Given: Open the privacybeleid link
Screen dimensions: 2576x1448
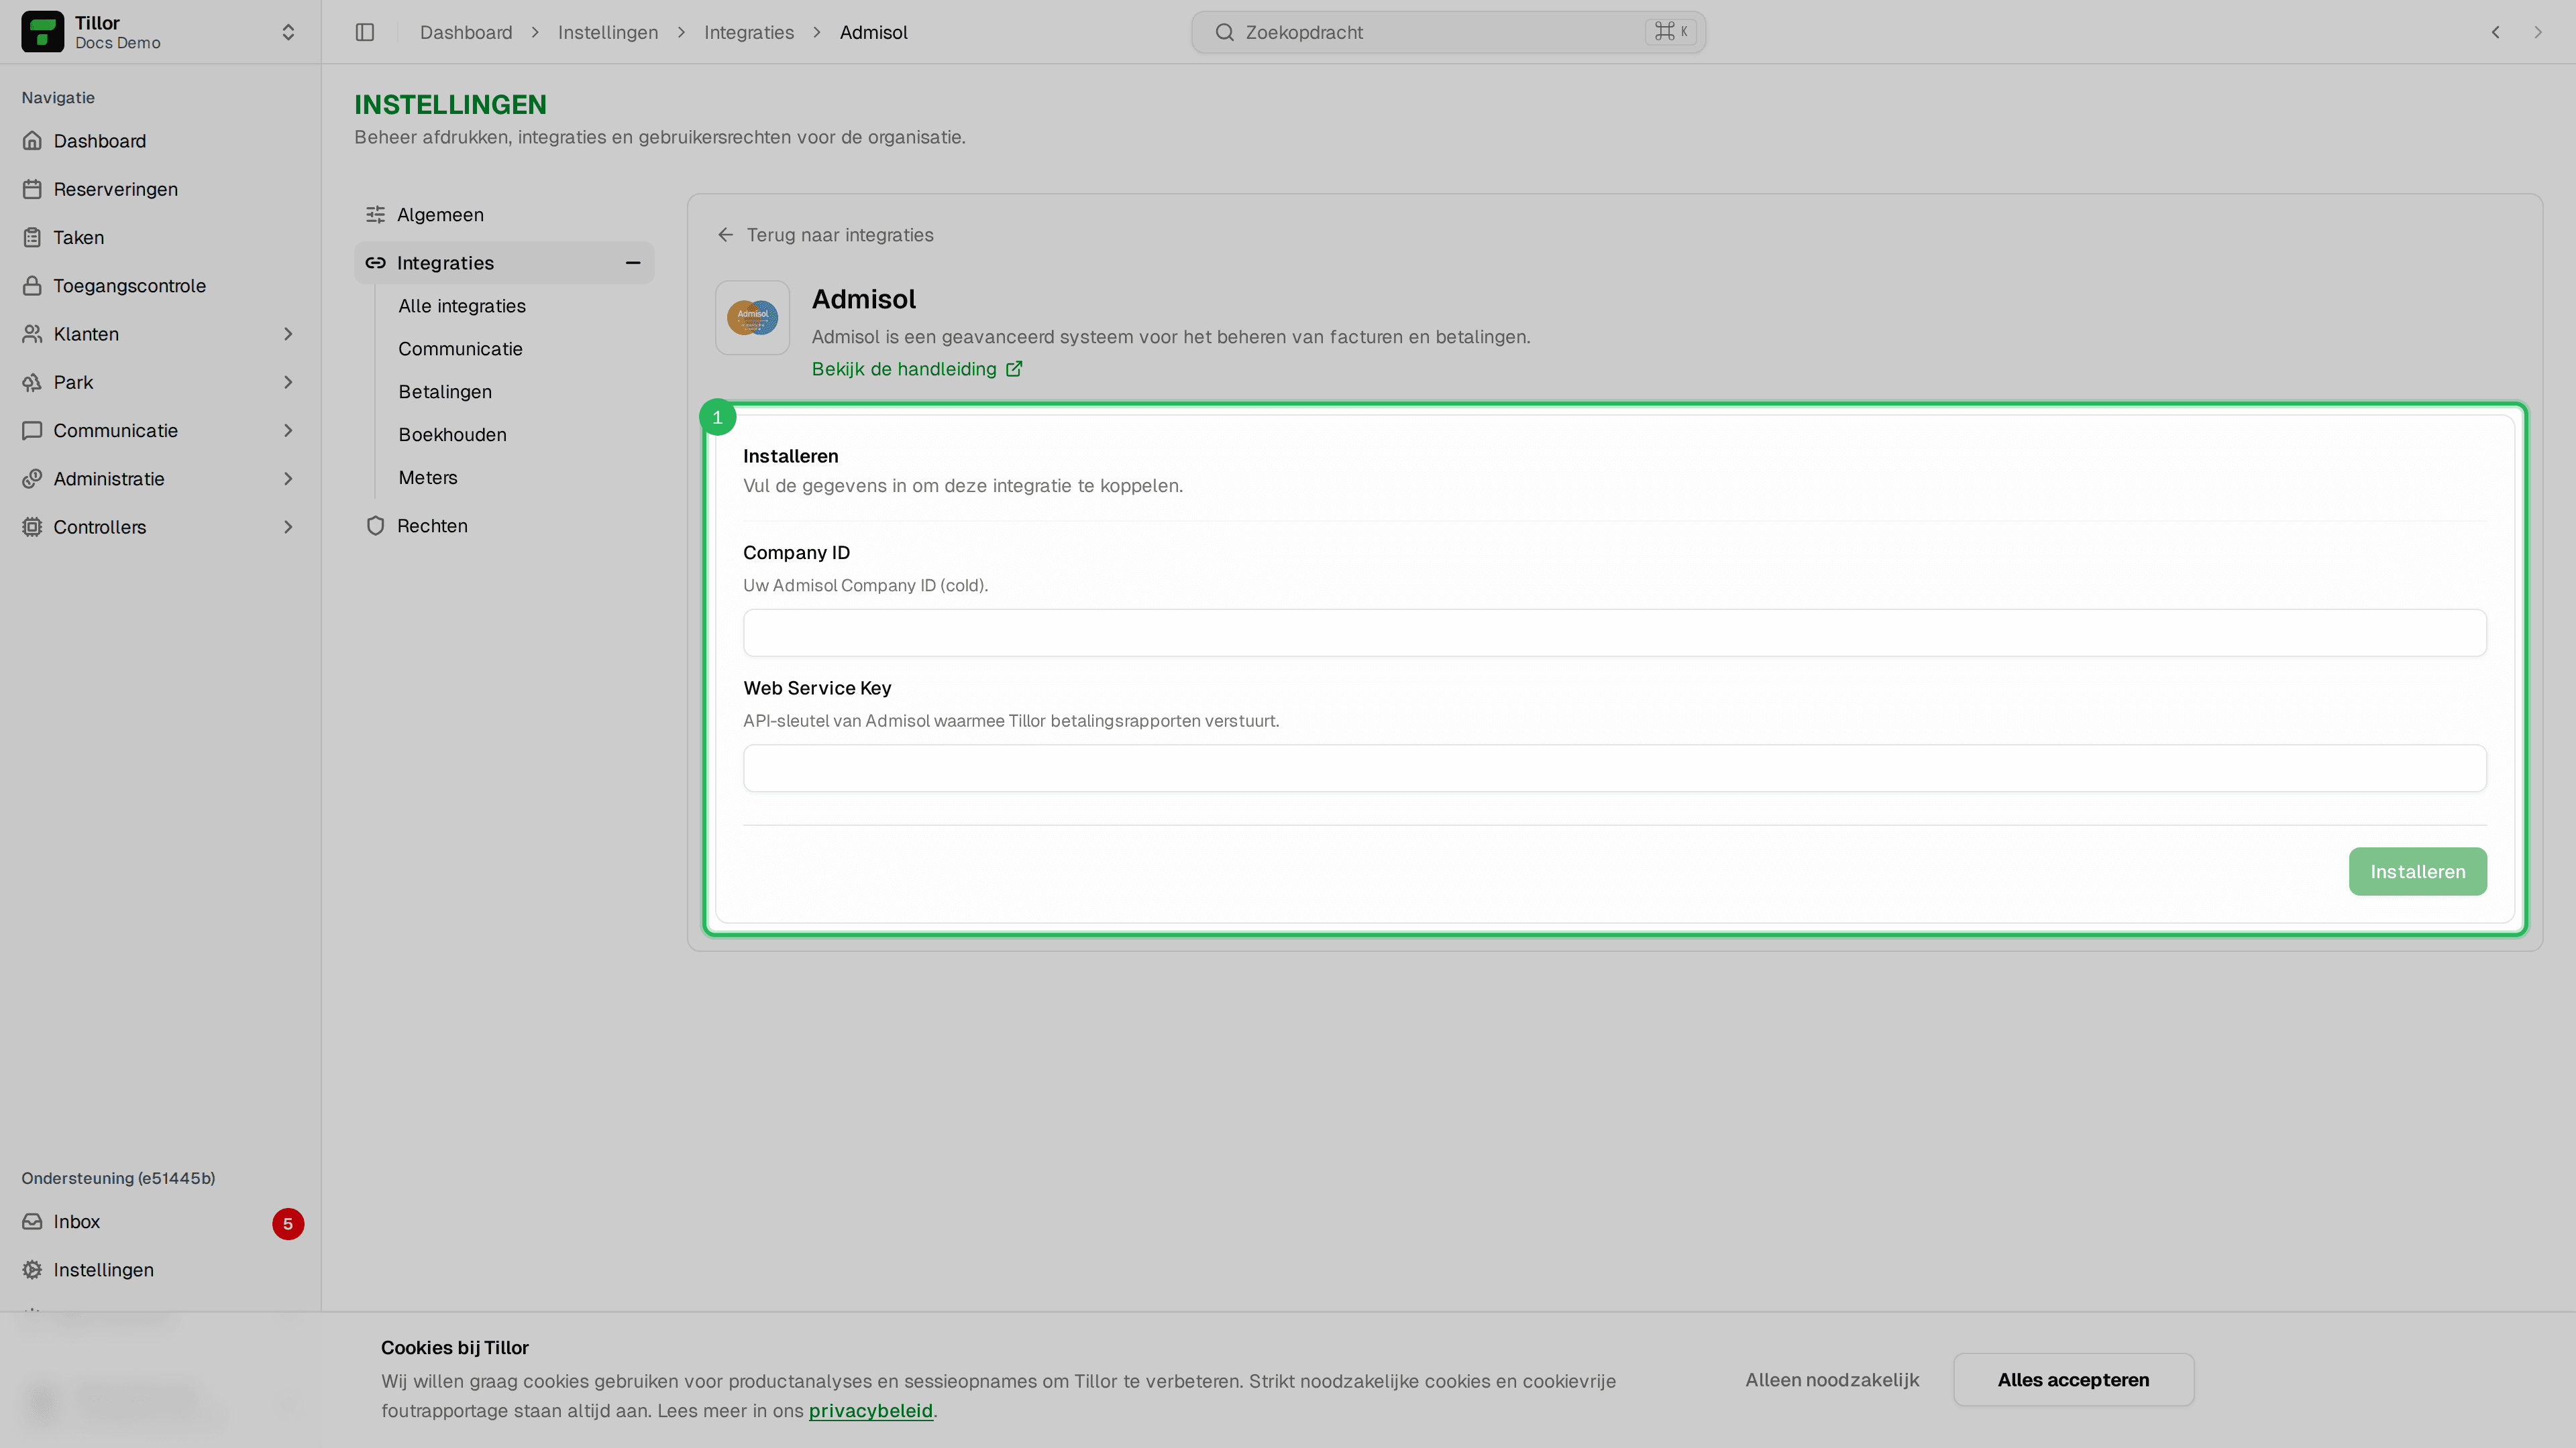Looking at the screenshot, I should [870, 1410].
